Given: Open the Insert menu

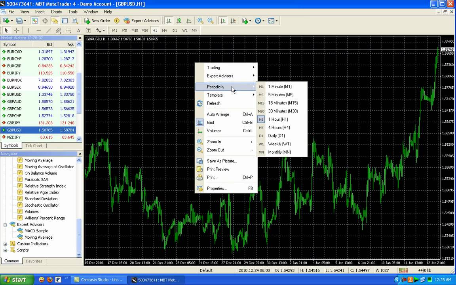Looking at the screenshot, I should tap(40, 11).
